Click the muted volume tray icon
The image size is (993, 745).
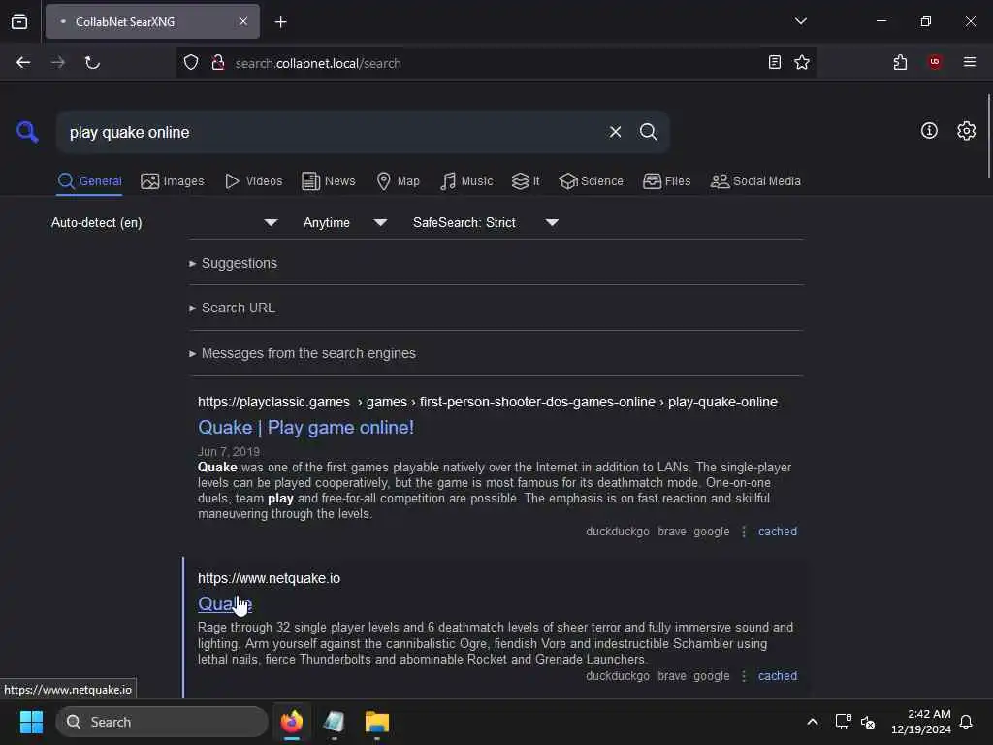[868, 722]
